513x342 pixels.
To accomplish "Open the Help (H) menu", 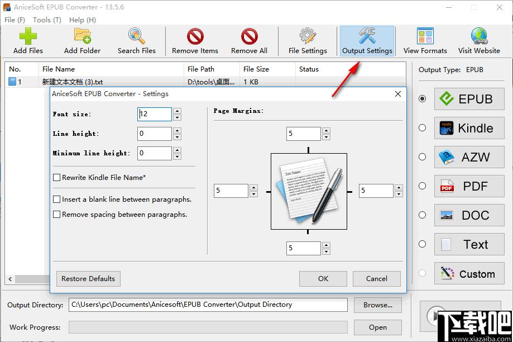I will pyautogui.click(x=83, y=20).
